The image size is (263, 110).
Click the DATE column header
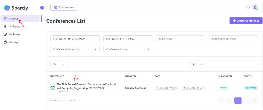157,76
